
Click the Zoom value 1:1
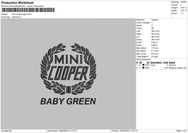182,13
